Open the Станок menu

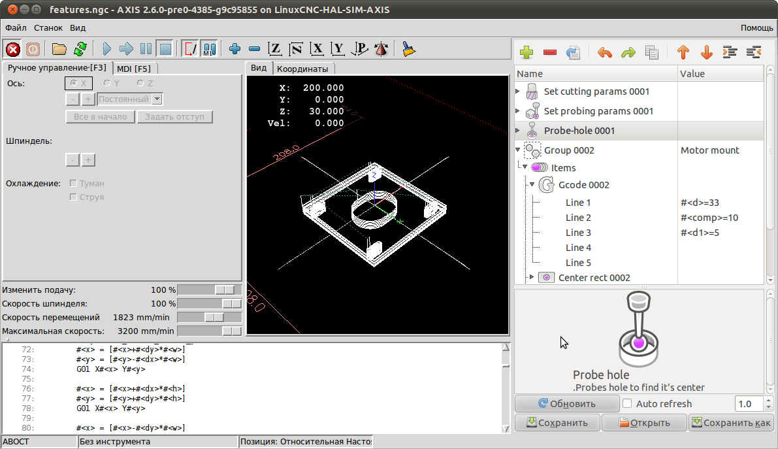(x=48, y=28)
